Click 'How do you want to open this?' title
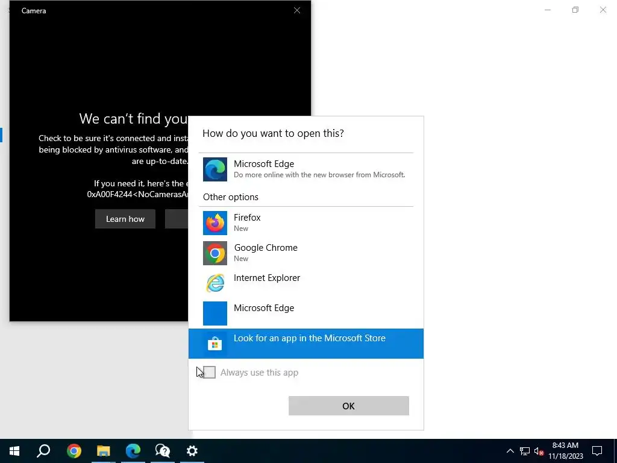Screen dimensions: 617x463 tap(273, 133)
